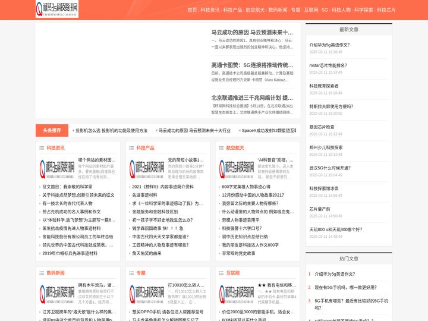
Task: Open hot article ranked 2 现在有5G手机吗
Action: [345, 288]
